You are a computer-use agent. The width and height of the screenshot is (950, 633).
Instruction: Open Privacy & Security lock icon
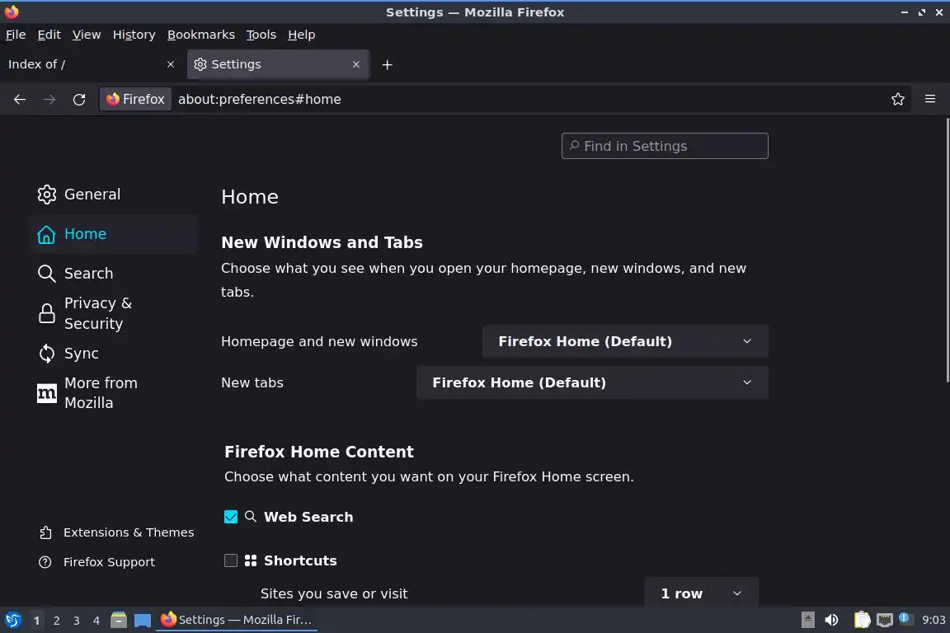coord(47,313)
